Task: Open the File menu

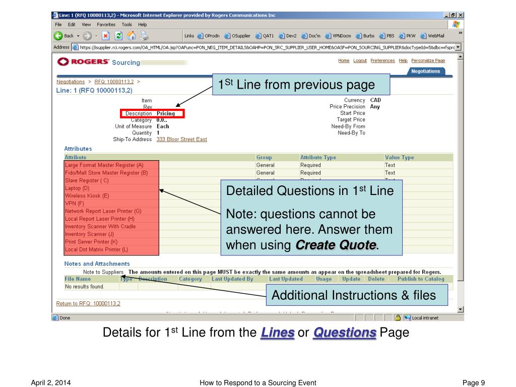Action: (x=58, y=25)
